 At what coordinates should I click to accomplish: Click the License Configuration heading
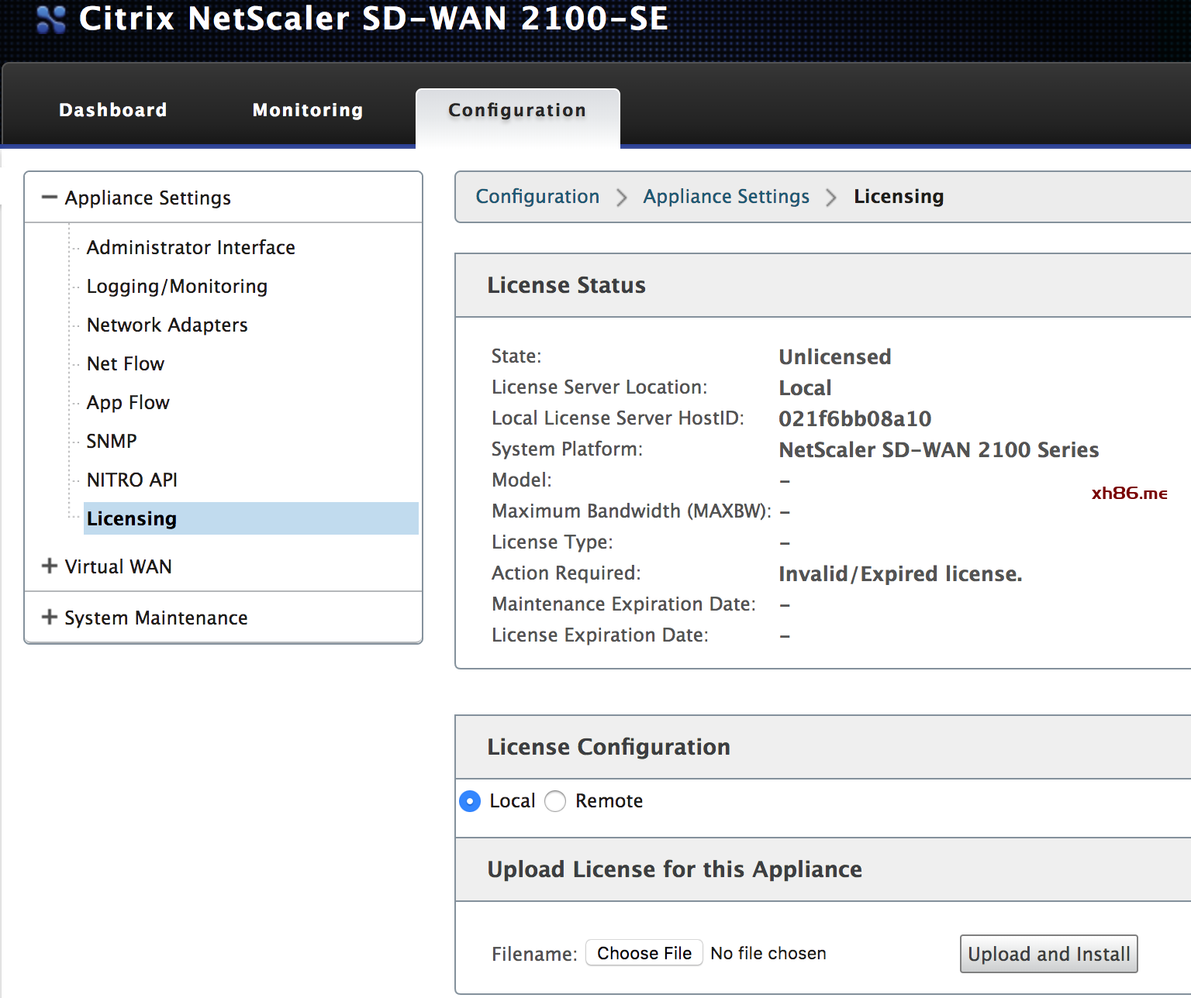[609, 747]
